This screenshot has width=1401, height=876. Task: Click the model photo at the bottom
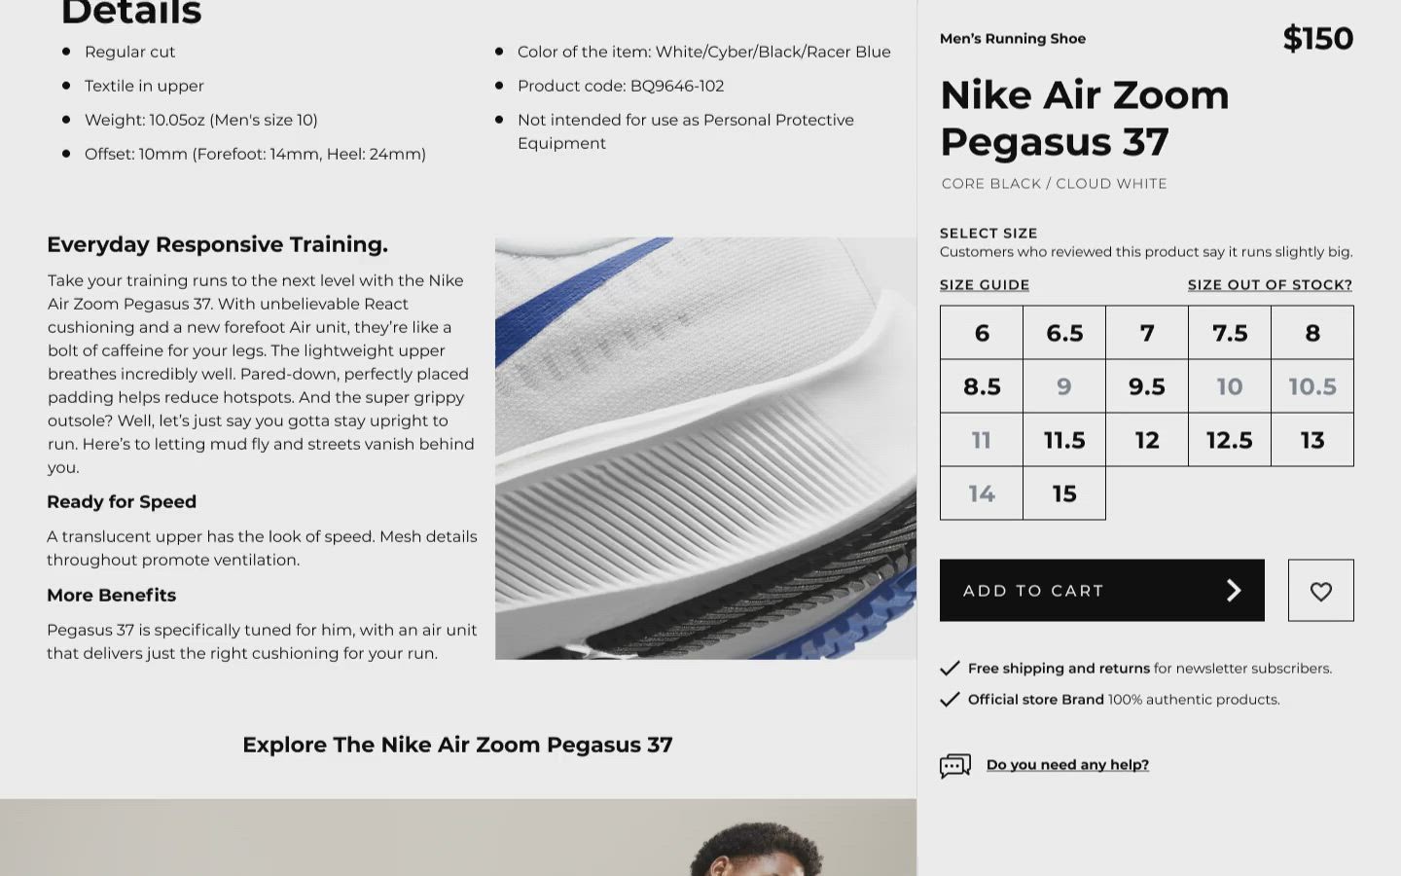pyautogui.click(x=458, y=837)
